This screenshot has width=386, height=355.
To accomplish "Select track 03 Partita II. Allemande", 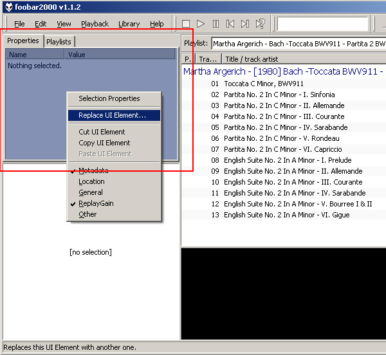I will [284, 105].
